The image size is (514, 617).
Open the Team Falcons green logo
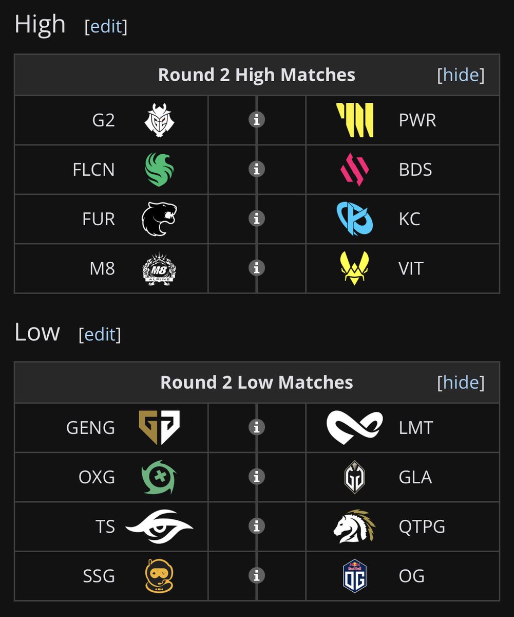(160, 169)
